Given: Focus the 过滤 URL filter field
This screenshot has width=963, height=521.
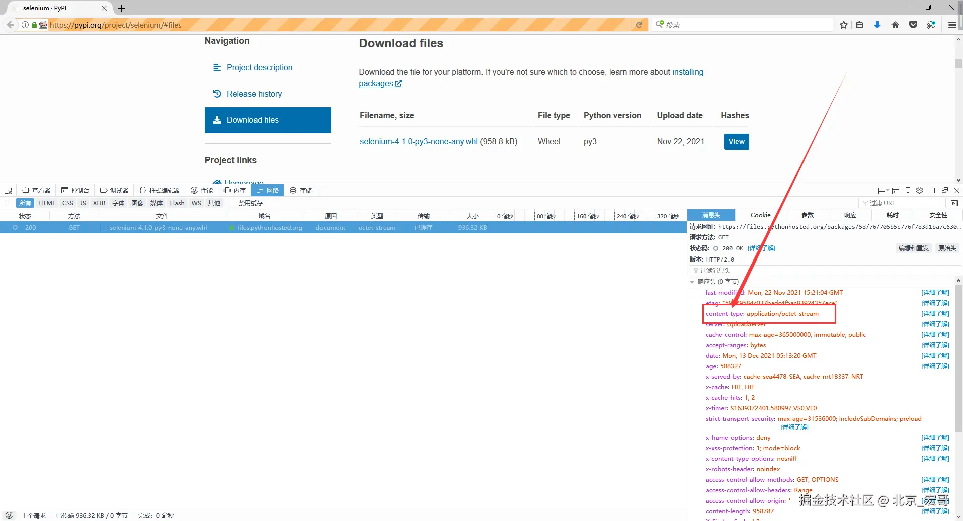Looking at the screenshot, I should pos(902,203).
